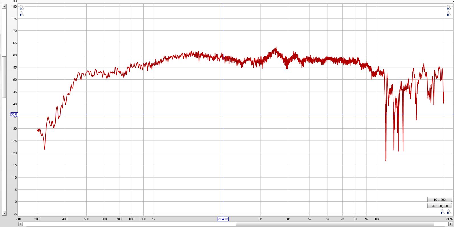Zoom out vertically using top-left magnifier minus
The image size is (454, 227).
coord(22,14)
